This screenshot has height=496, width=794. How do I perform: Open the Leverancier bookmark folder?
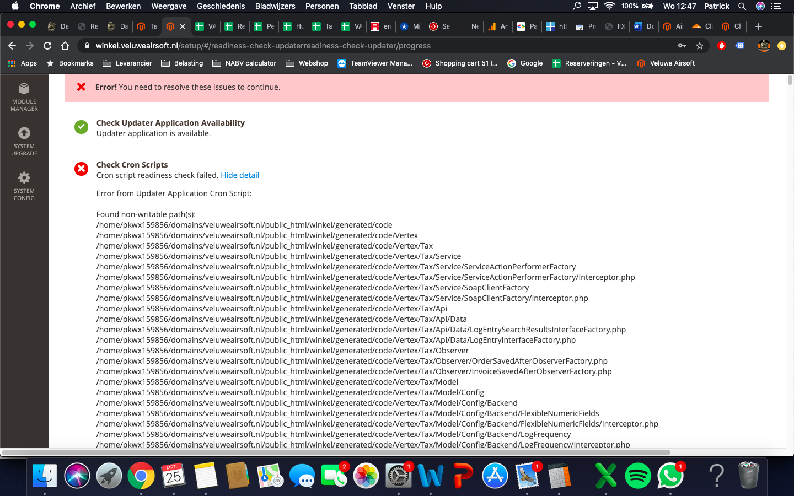(127, 63)
